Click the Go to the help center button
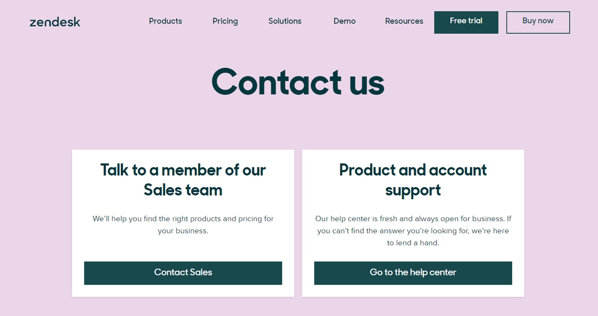The image size is (598, 316). coord(413,273)
